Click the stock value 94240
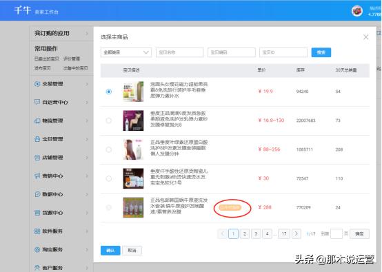This screenshot has width=382, height=272. point(302,92)
